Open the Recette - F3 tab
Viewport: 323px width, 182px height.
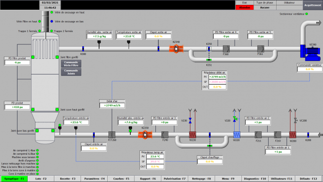pos(68,179)
